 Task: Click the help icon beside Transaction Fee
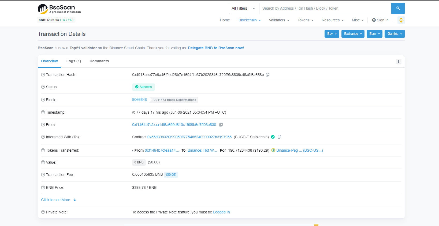tap(43, 175)
